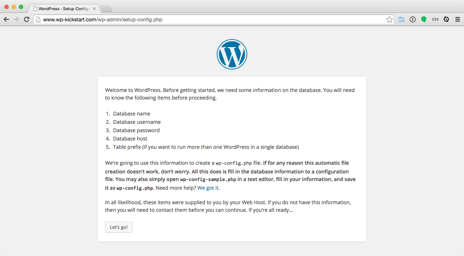Open a new empty tab
Image resolution: width=464 pixels, height=256 pixels.
pos(106,9)
